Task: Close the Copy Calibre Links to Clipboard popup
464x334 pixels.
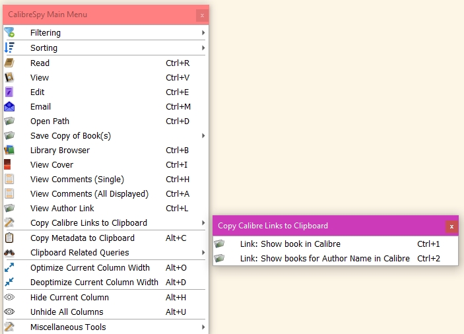Action: [x=451, y=226]
